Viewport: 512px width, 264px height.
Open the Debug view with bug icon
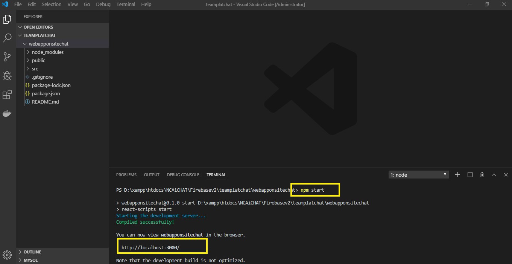tap(7, 76)
